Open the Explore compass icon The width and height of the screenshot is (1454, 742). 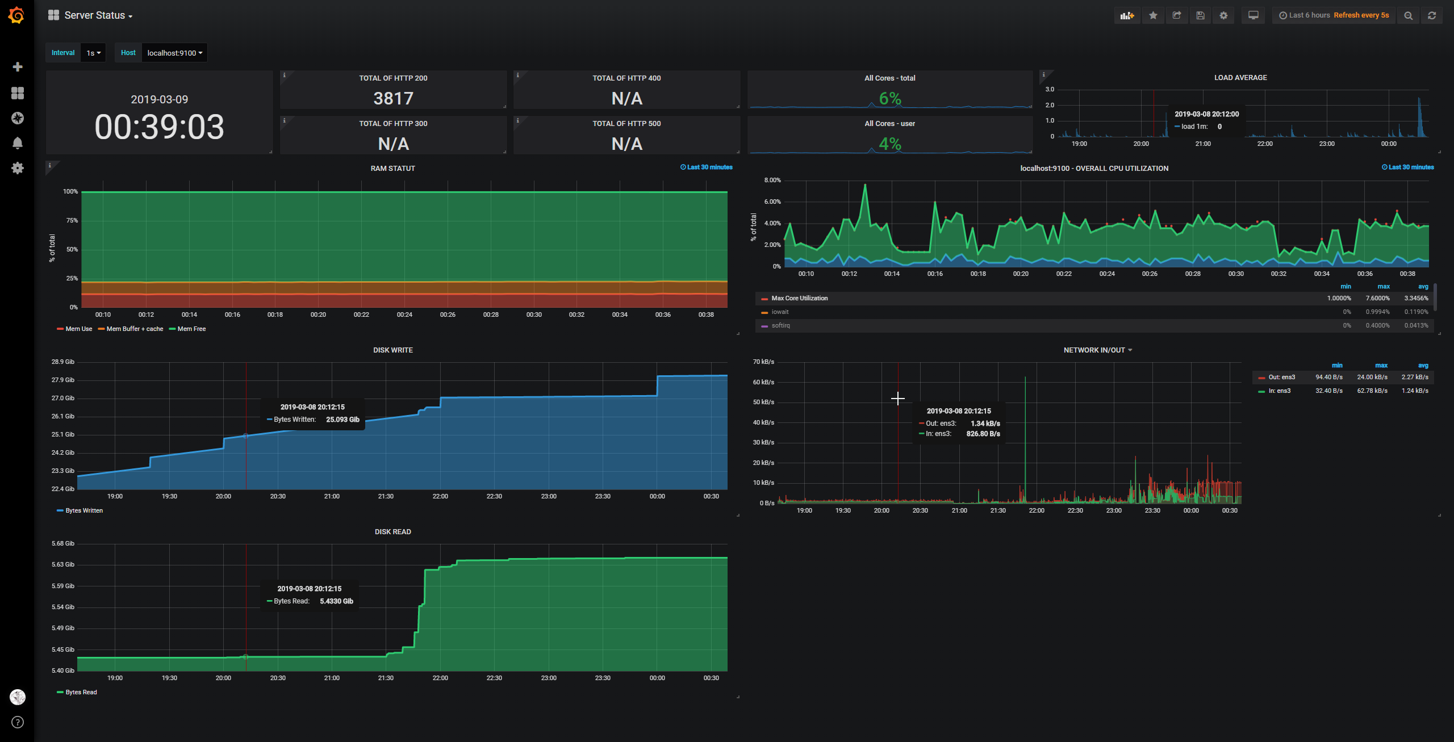pyautogui.click(x=18, y=118)
